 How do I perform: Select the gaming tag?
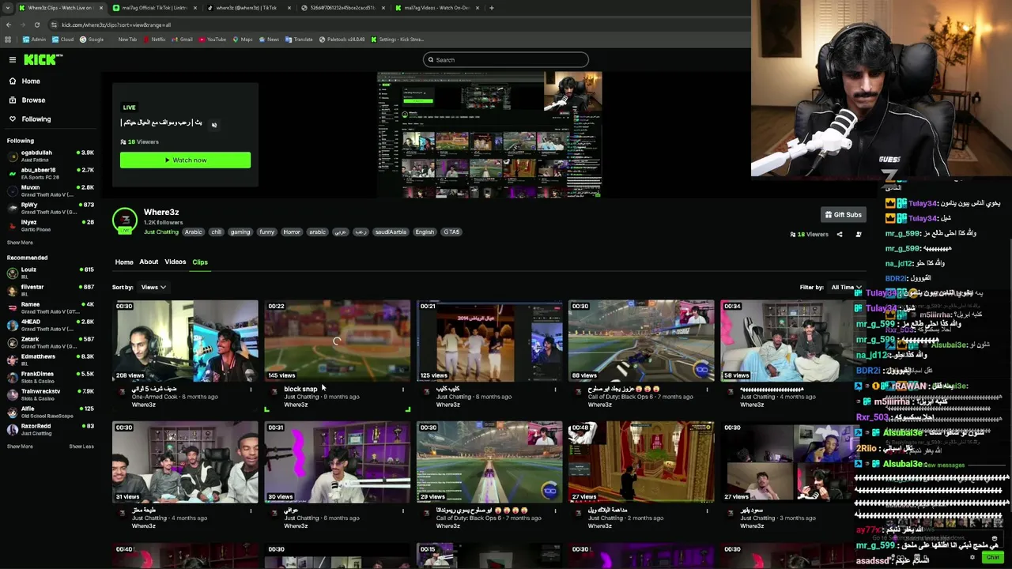tap(240, 232)
